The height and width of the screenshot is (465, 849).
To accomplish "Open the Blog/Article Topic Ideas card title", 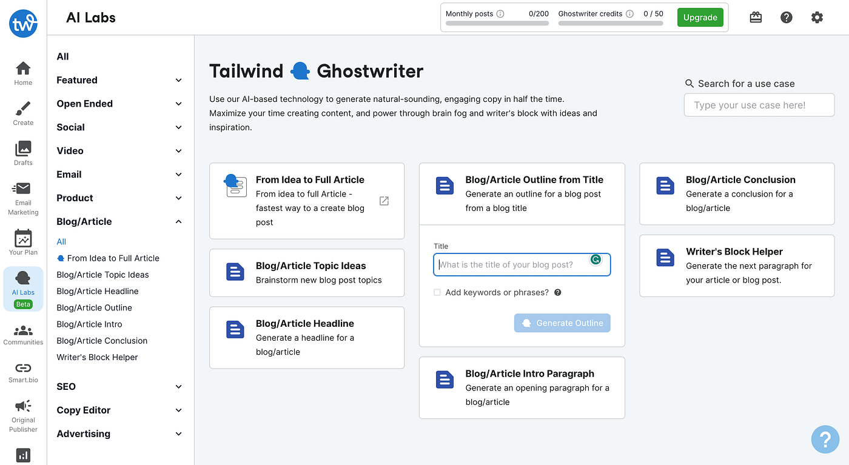I will tap(311, 266).
